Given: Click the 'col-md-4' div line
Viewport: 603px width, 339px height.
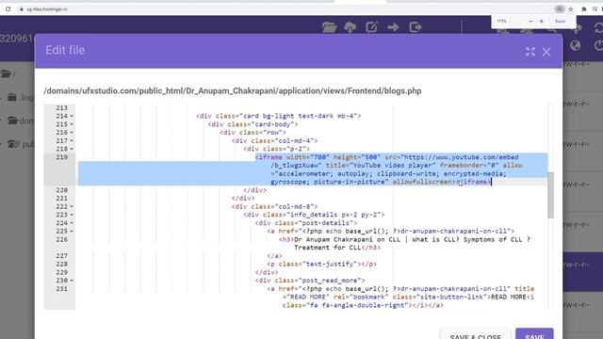Looking at the screenshot, I should [274, 140].
